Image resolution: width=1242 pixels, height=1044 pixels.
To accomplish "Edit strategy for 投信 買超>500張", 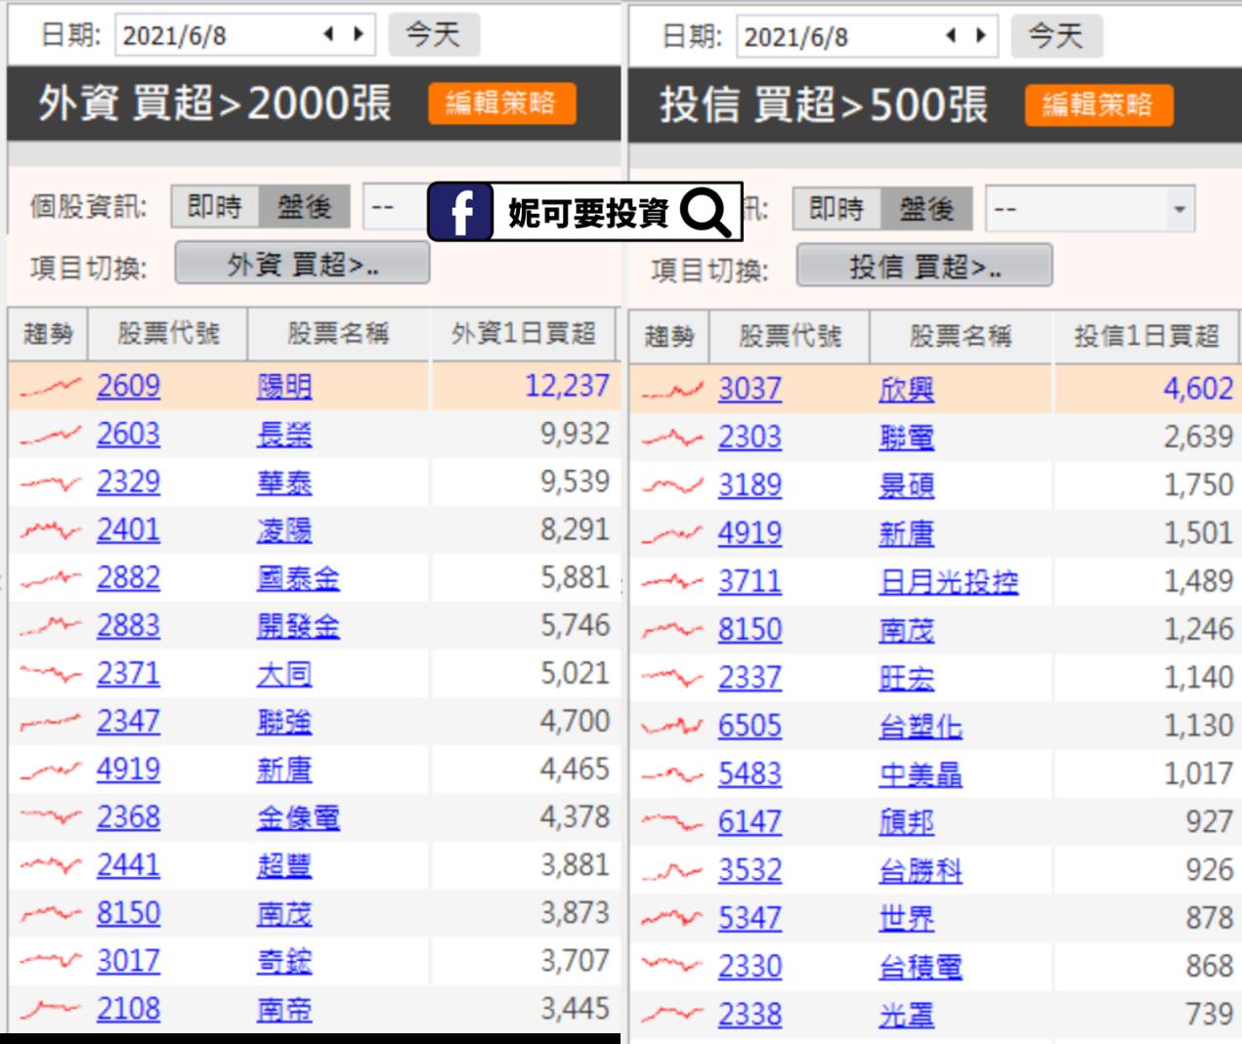I will pyautogui.click(x=1098, y=104).
